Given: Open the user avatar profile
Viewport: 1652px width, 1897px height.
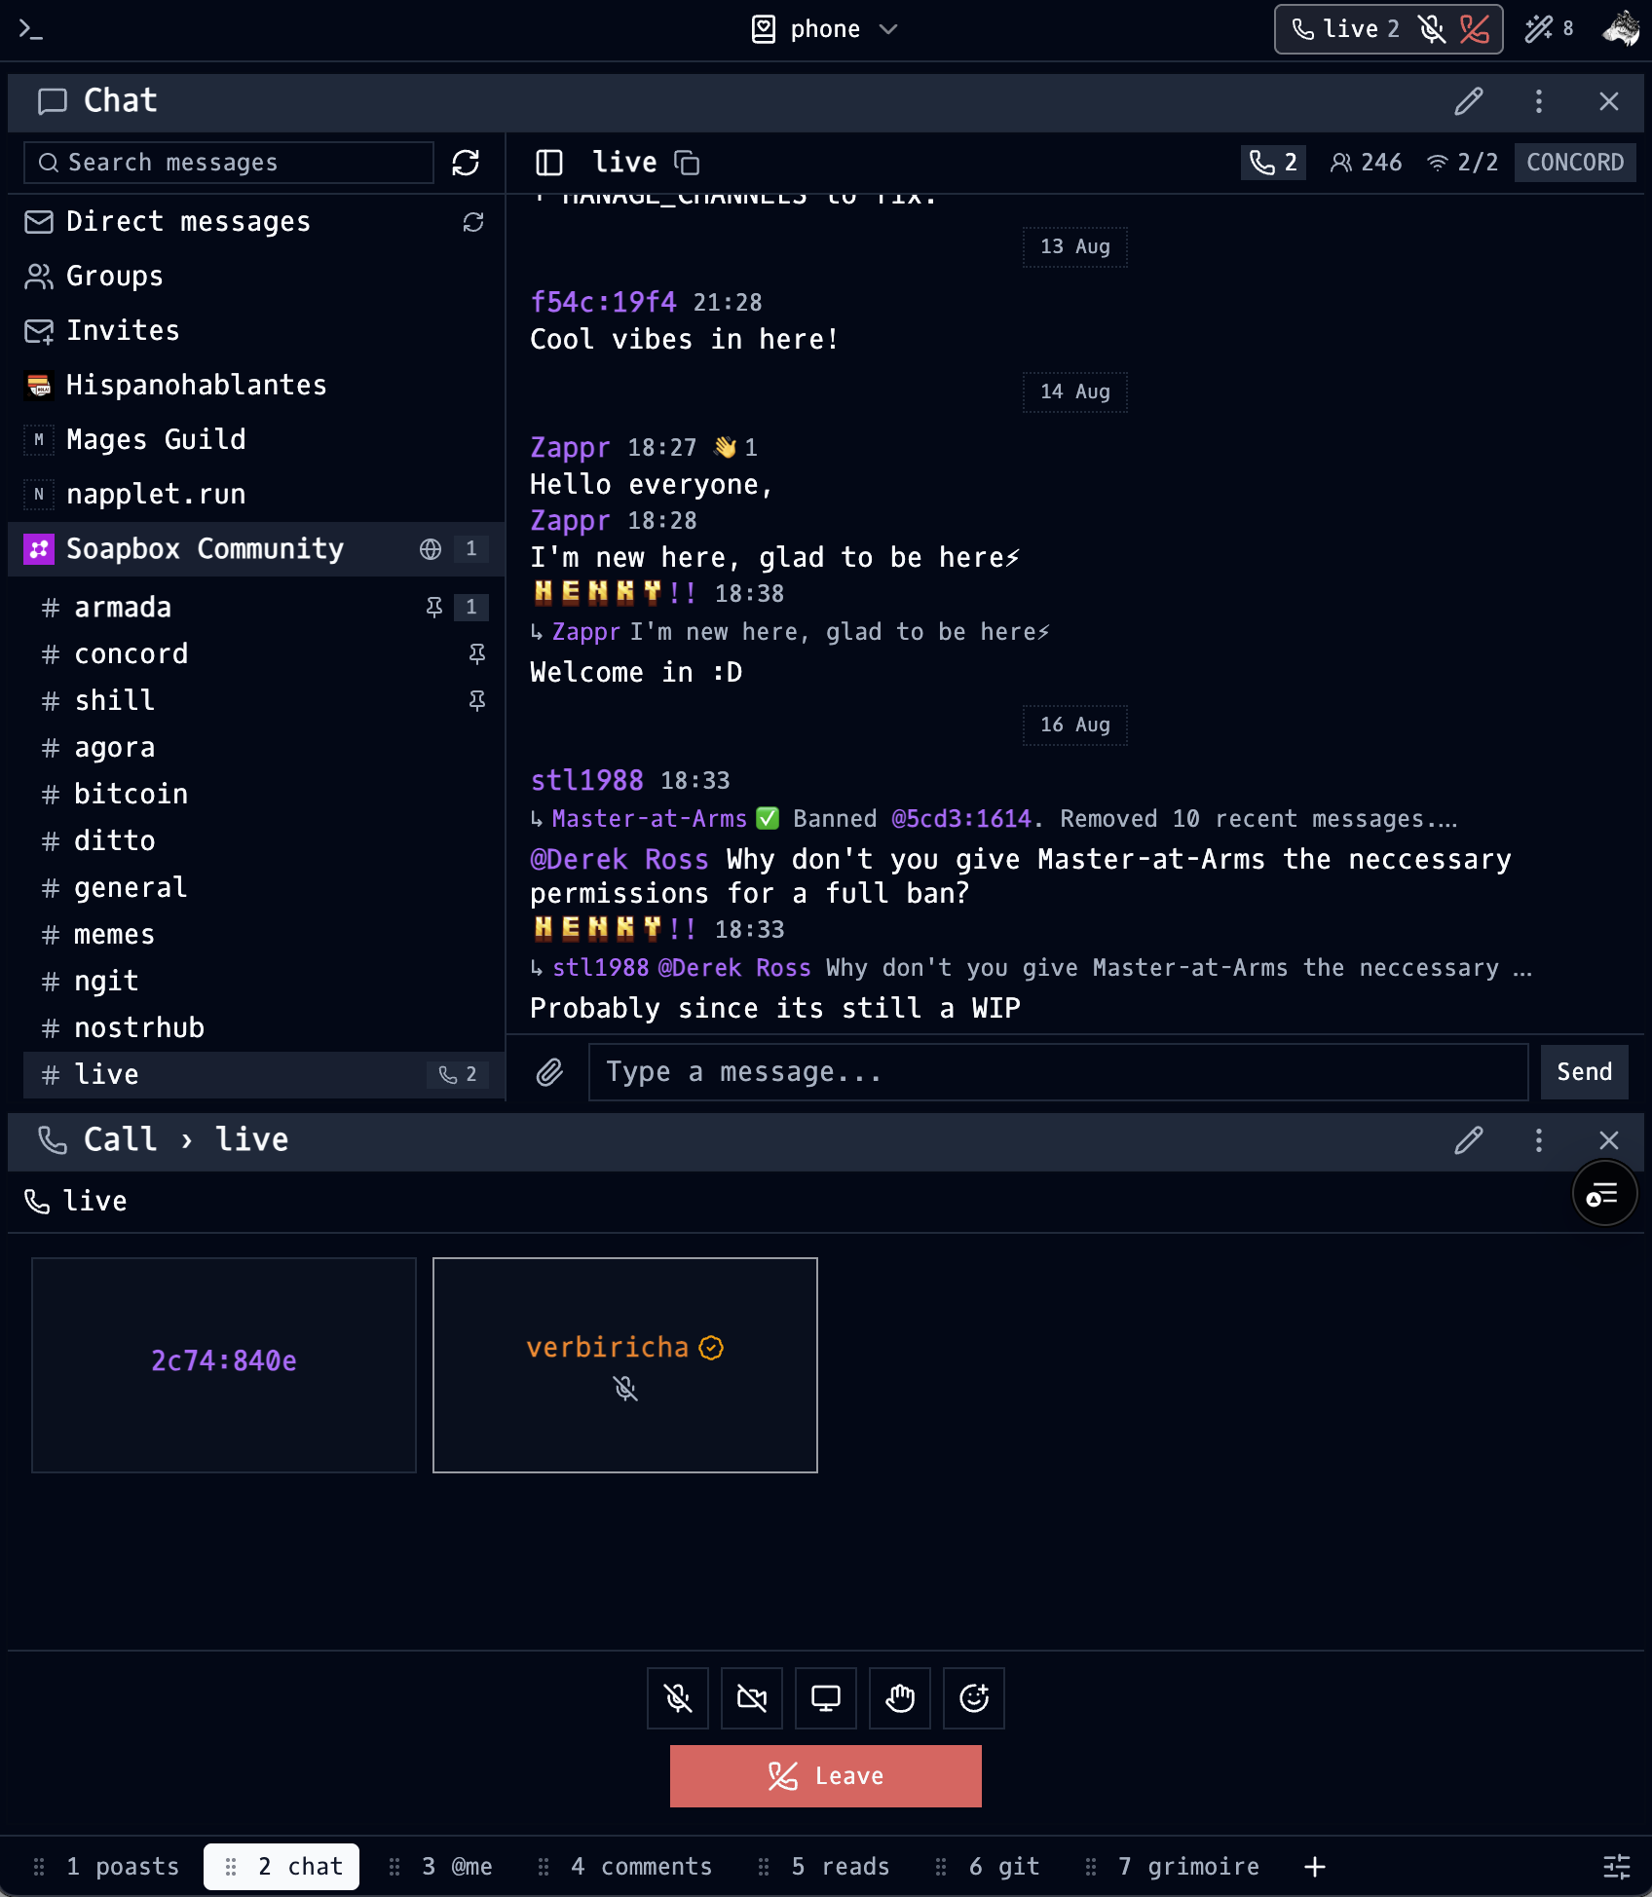Looking at the screenshot, I should click(x=1622, y=29).
